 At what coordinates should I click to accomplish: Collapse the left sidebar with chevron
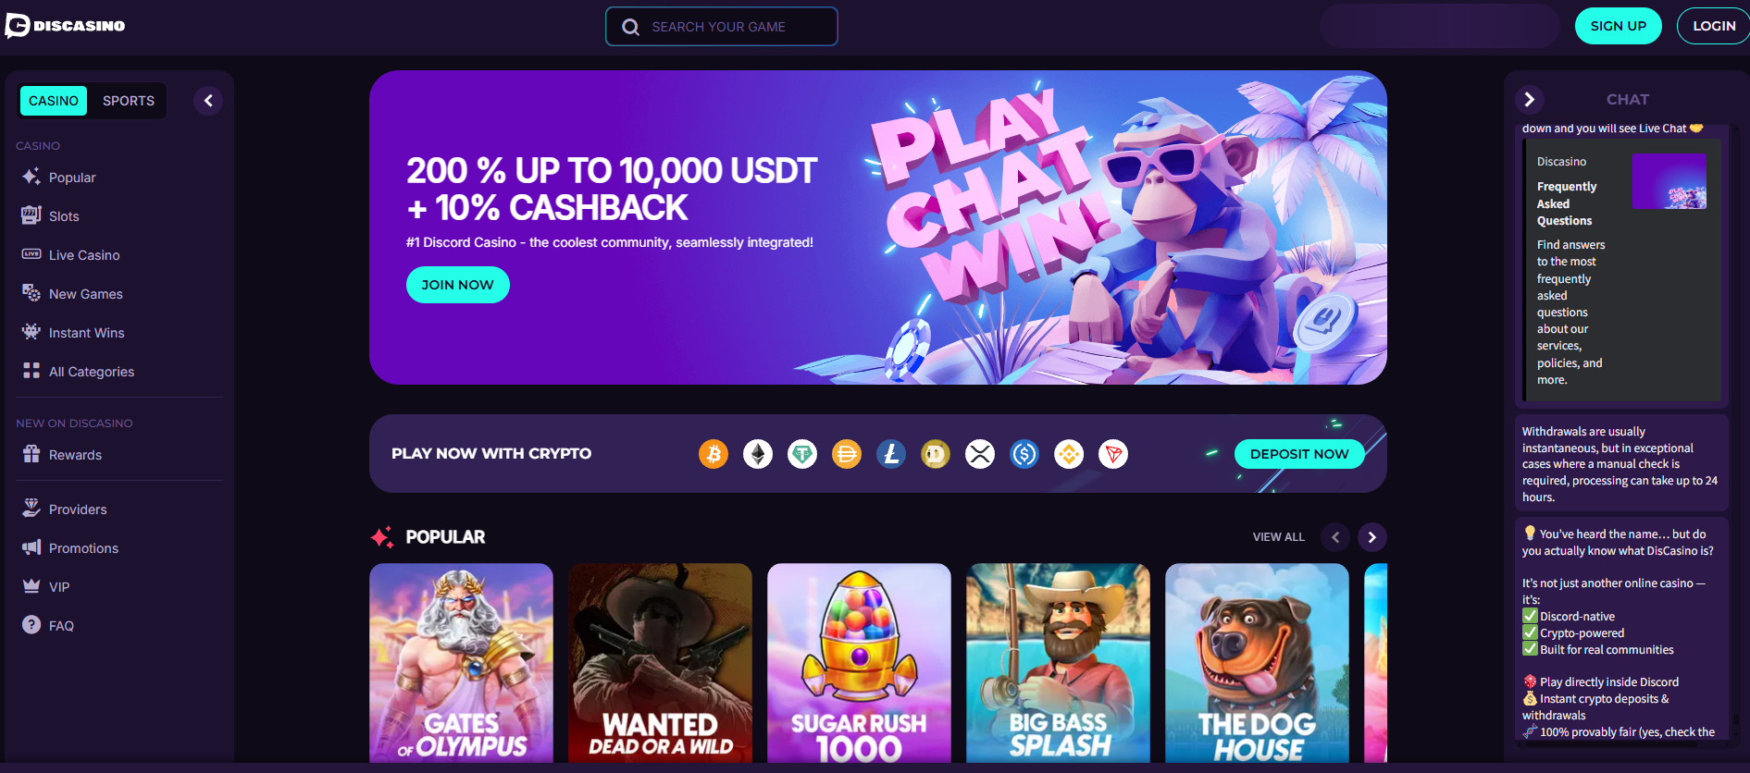(x=208, y=101)
